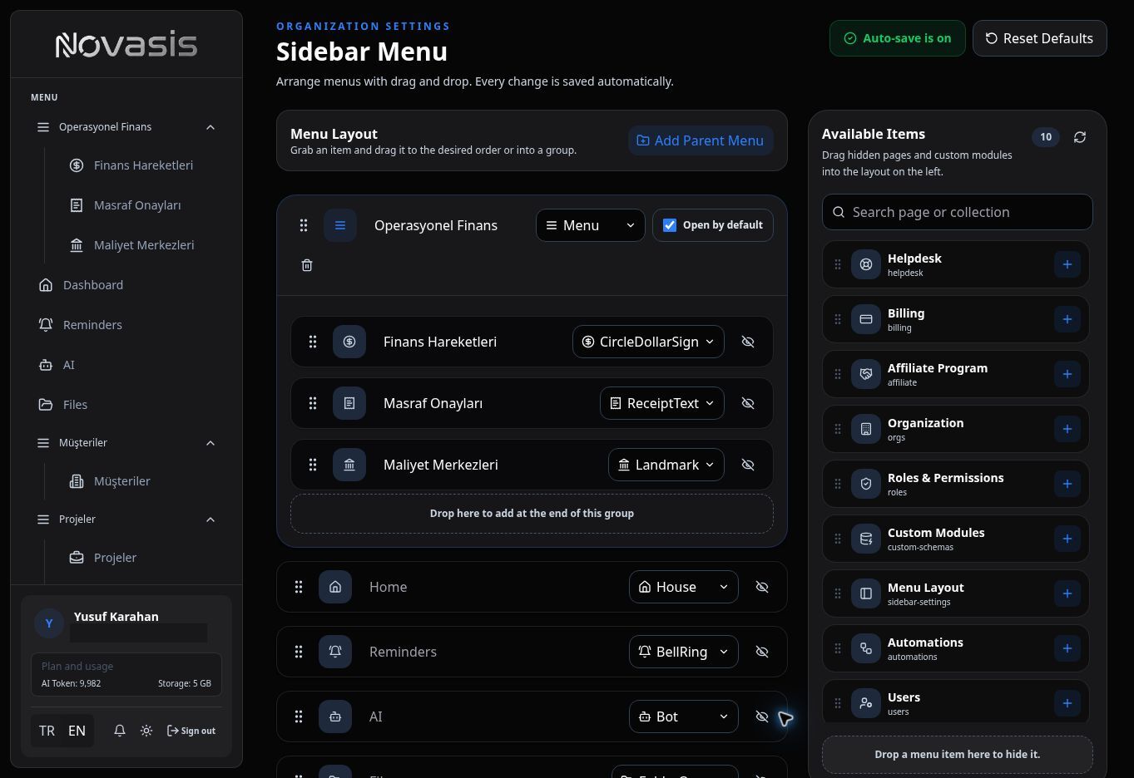Click the trash icon under Operasyonel Finans
Viewport: 1134px width, 778px height.
click(307, 265)
